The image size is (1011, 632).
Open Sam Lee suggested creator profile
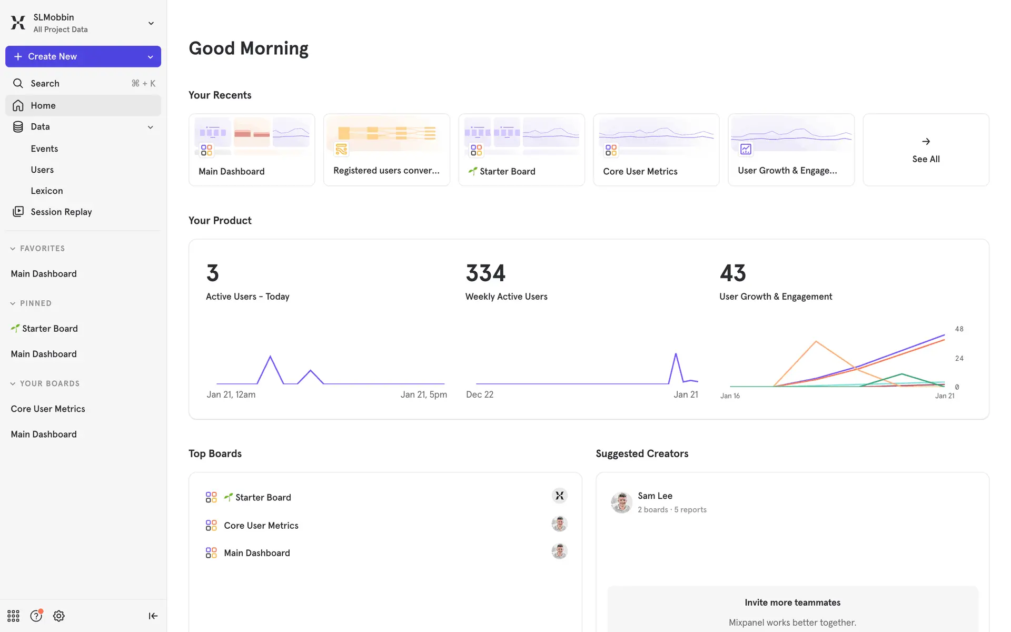coord(655,496)
